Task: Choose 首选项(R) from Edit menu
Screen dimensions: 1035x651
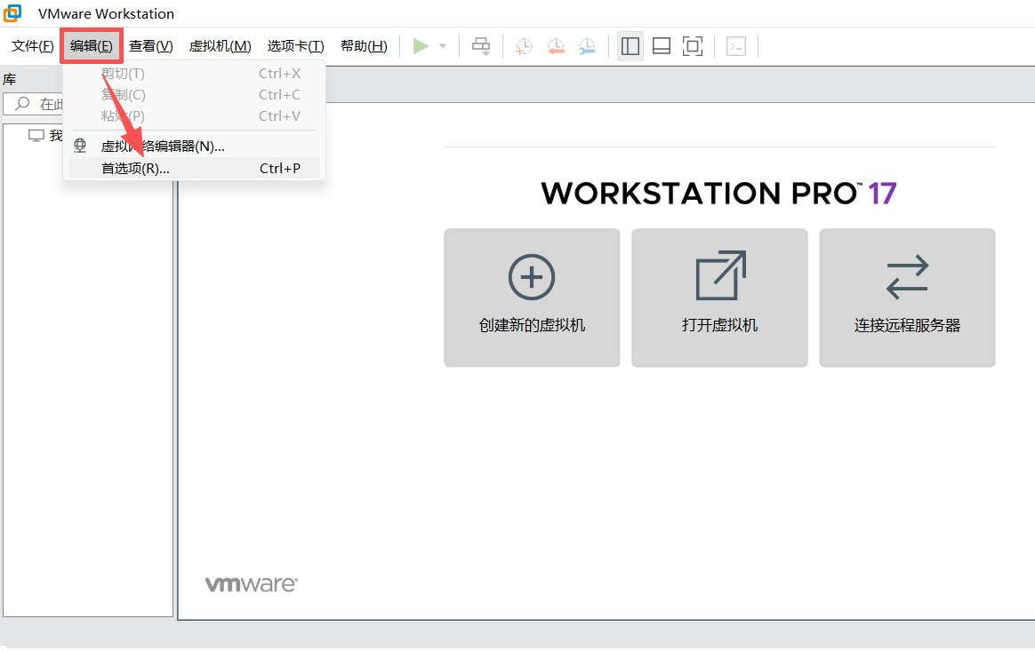Action: (x=194, y=168)
